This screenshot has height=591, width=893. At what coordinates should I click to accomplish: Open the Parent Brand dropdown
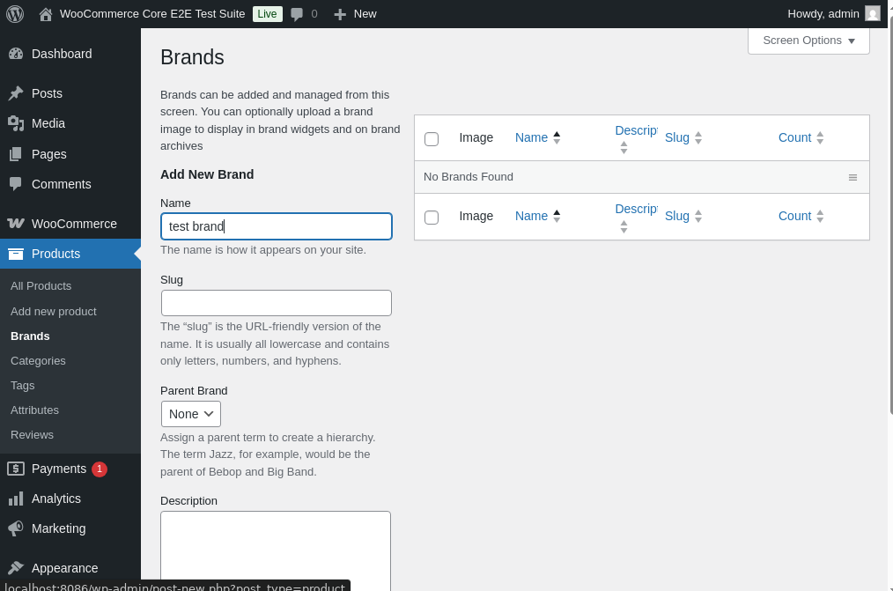pyautogui.click(x=191, y=414)
